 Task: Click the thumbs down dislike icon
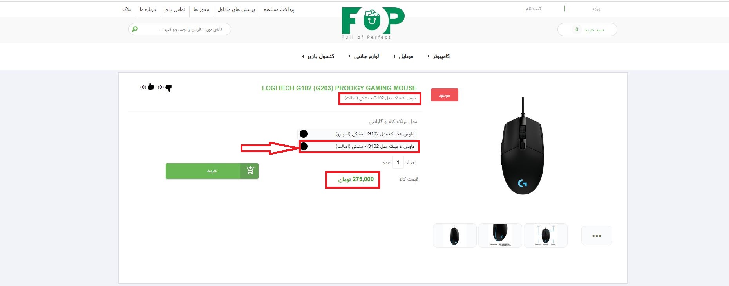tap(168, 88)
